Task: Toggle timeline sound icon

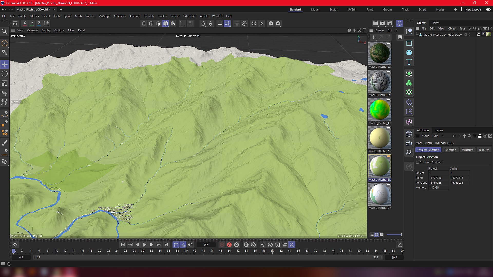Action: pos(190,245)
